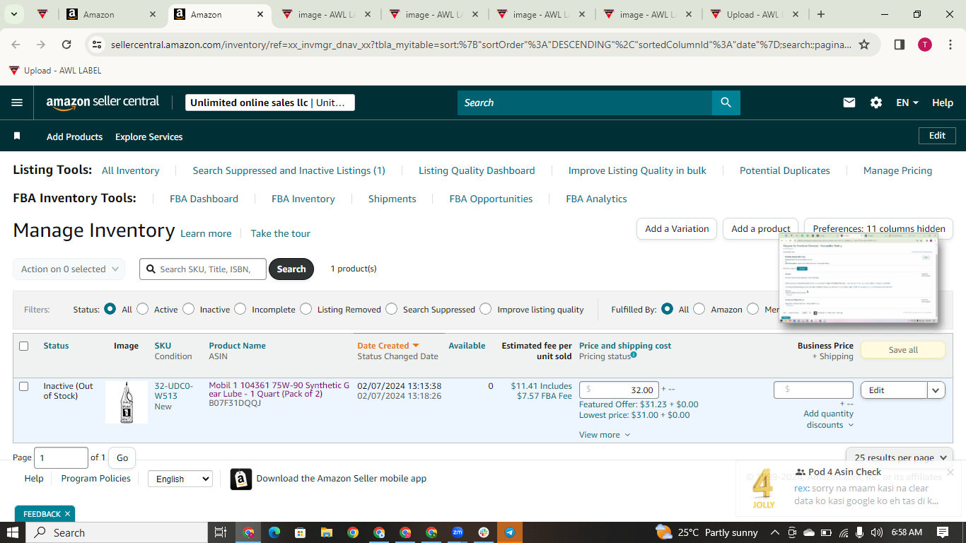Open Slack from the taskbar

pyautogui.click(x=484, y=532)
